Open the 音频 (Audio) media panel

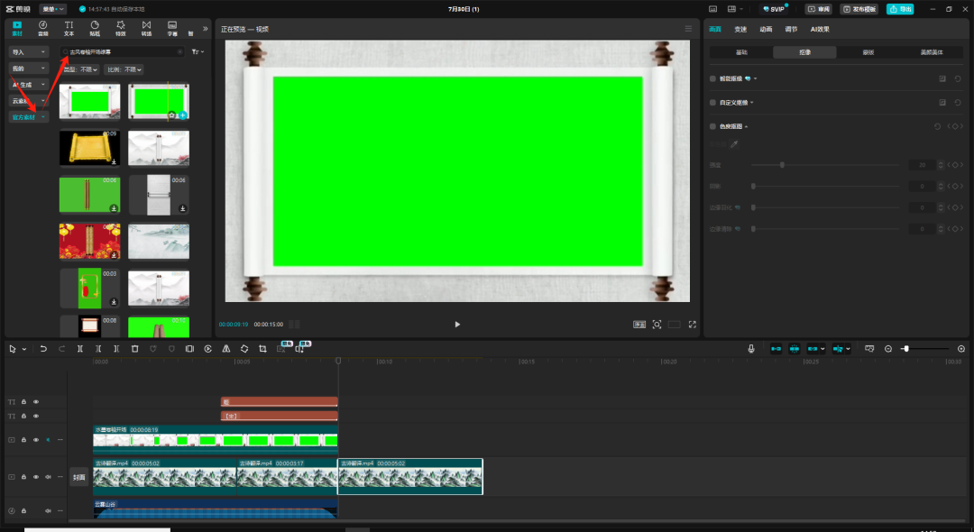[42, 28]
